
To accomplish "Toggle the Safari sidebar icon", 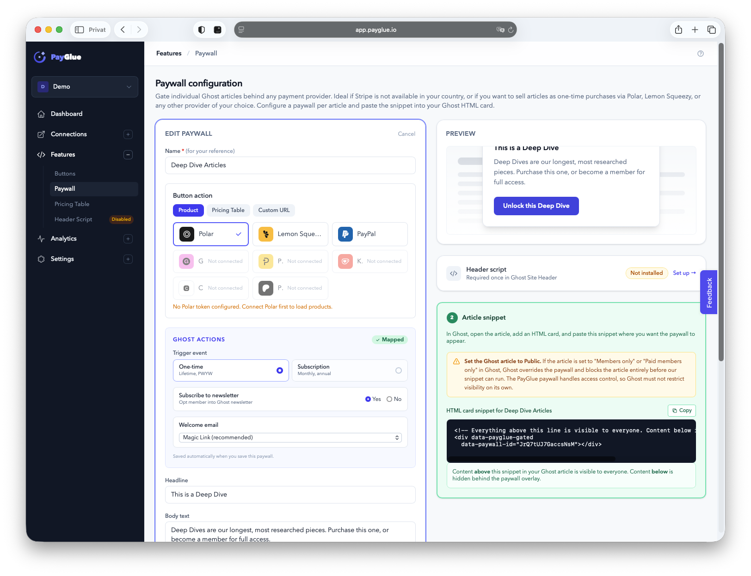I will coord(80,30).
